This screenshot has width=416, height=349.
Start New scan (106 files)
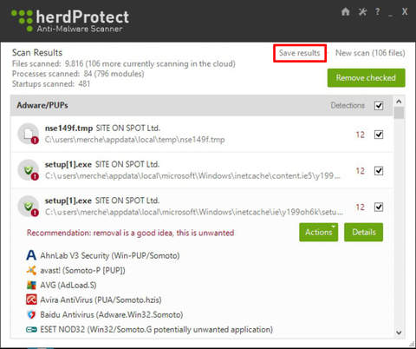370,53
